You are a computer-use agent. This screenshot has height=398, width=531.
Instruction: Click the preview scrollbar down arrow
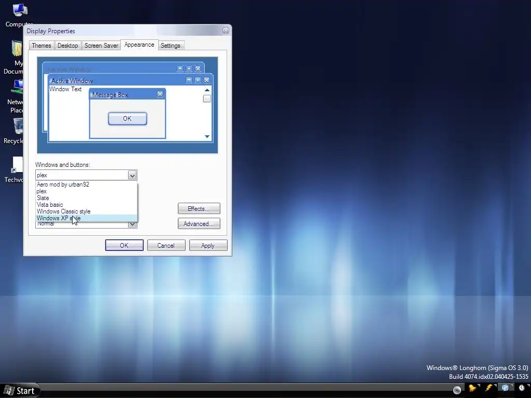[x=207, y=136]
